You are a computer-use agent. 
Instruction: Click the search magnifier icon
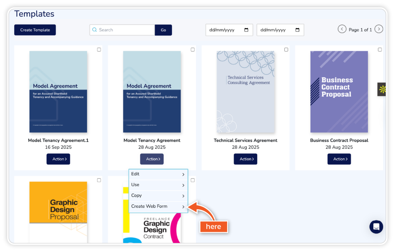pyautogui.click(x=95, y=30)
